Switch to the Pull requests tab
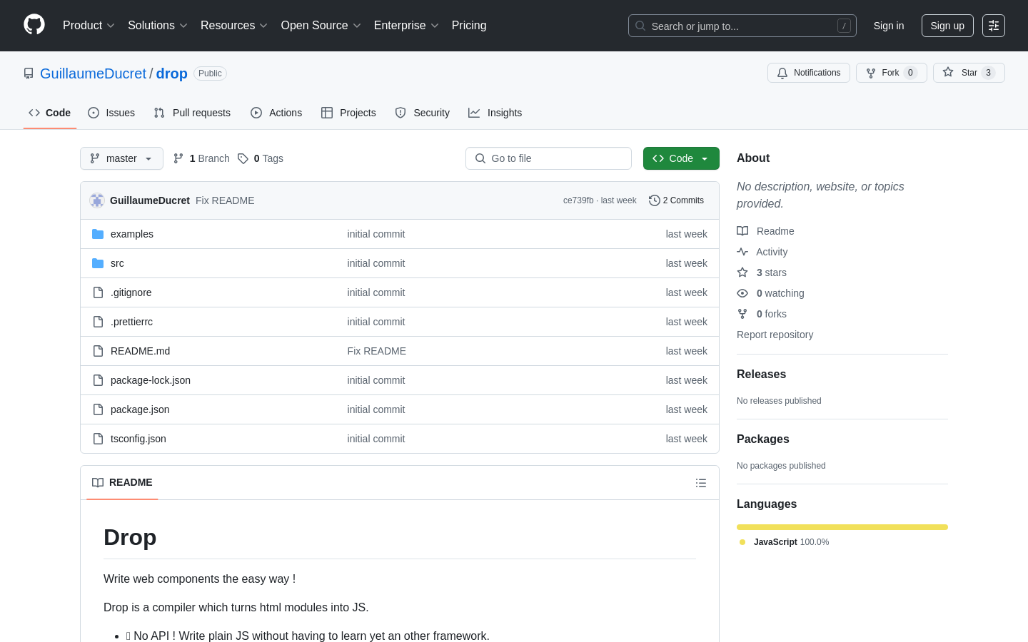Viewport: 1028px width, 642px height. tap(192, 113)
